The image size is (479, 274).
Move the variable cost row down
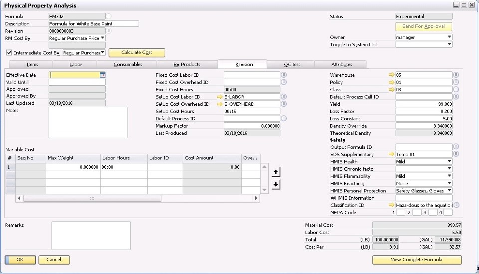pyautogui.click(x=276, y=184)
